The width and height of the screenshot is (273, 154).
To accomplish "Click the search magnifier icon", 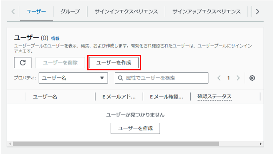I will 121,78.
